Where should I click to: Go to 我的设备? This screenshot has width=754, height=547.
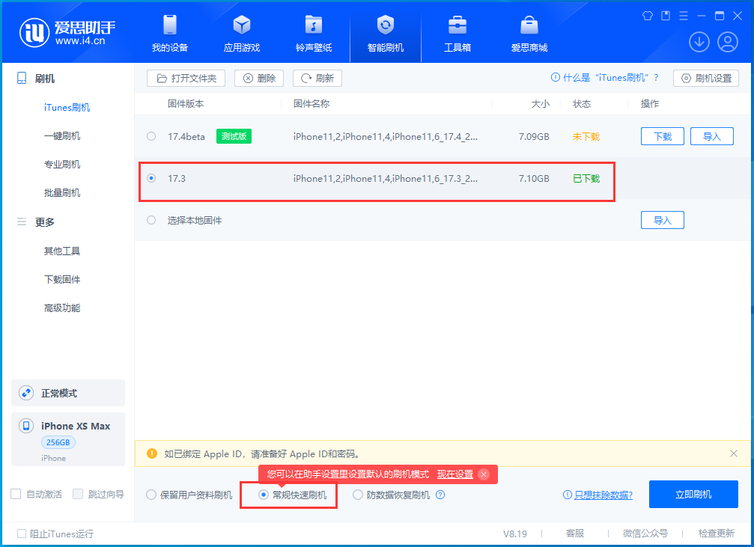(x=169, y=32)
